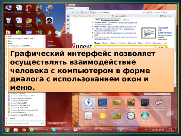Screen dimensions: 181x136
Task: Open a new tab in Opera
Action: coord(91,8)
